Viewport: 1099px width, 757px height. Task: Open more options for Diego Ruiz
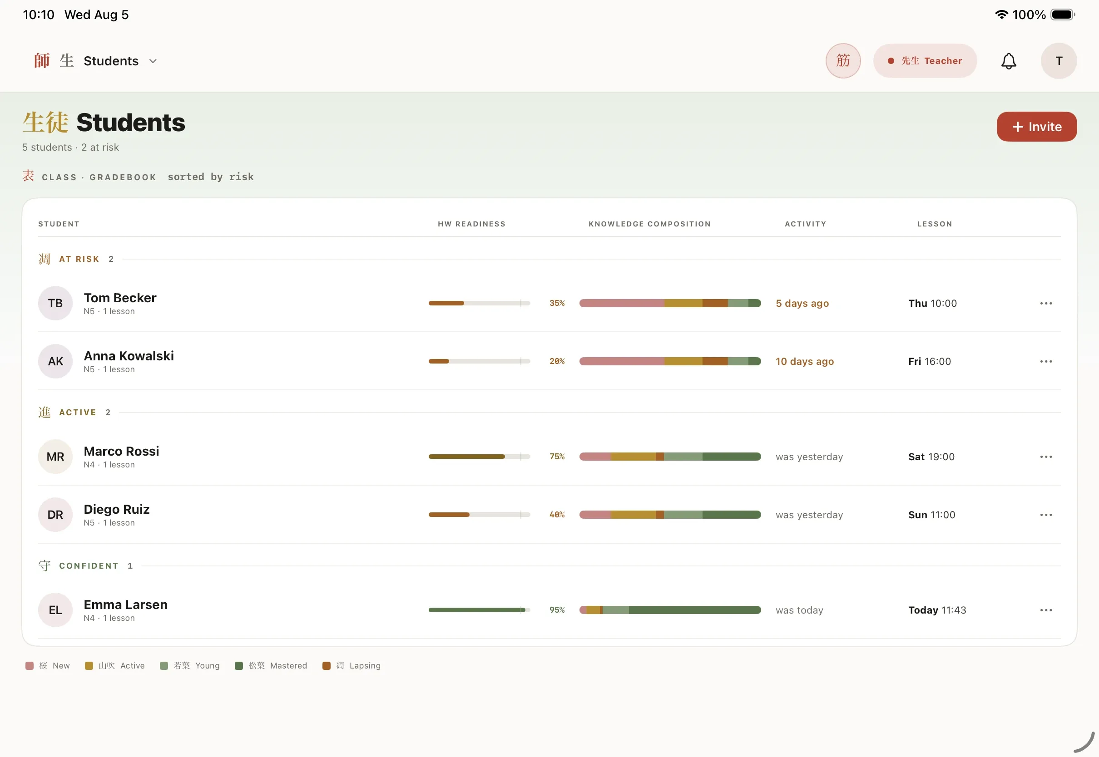pyautogui.click(x=1045, y=515)
